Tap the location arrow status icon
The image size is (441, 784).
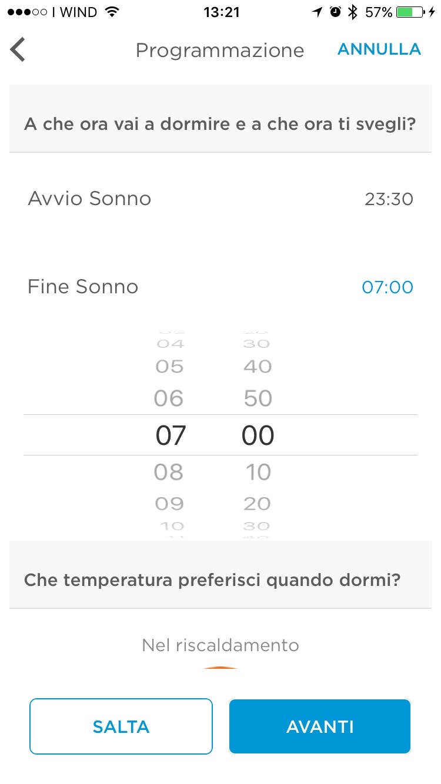(318, 12)
